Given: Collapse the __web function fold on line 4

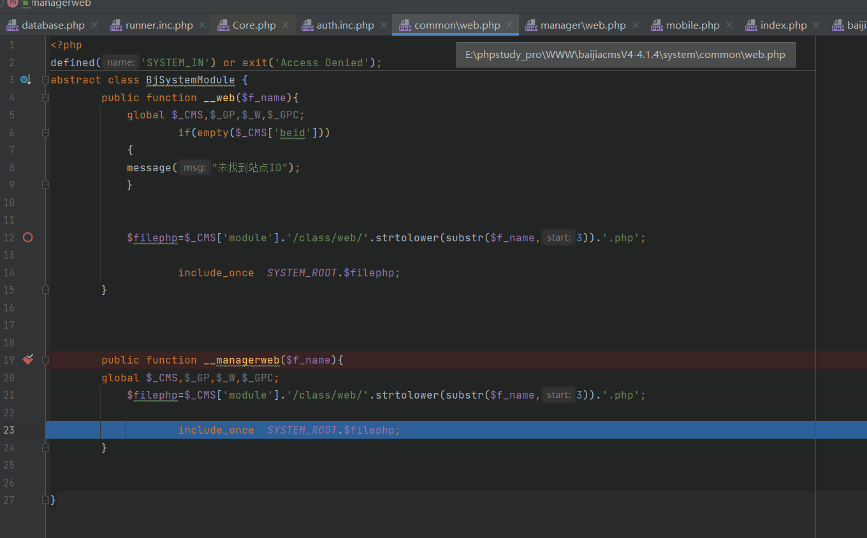Looking at the screenshot, I should tap(45, 98).
